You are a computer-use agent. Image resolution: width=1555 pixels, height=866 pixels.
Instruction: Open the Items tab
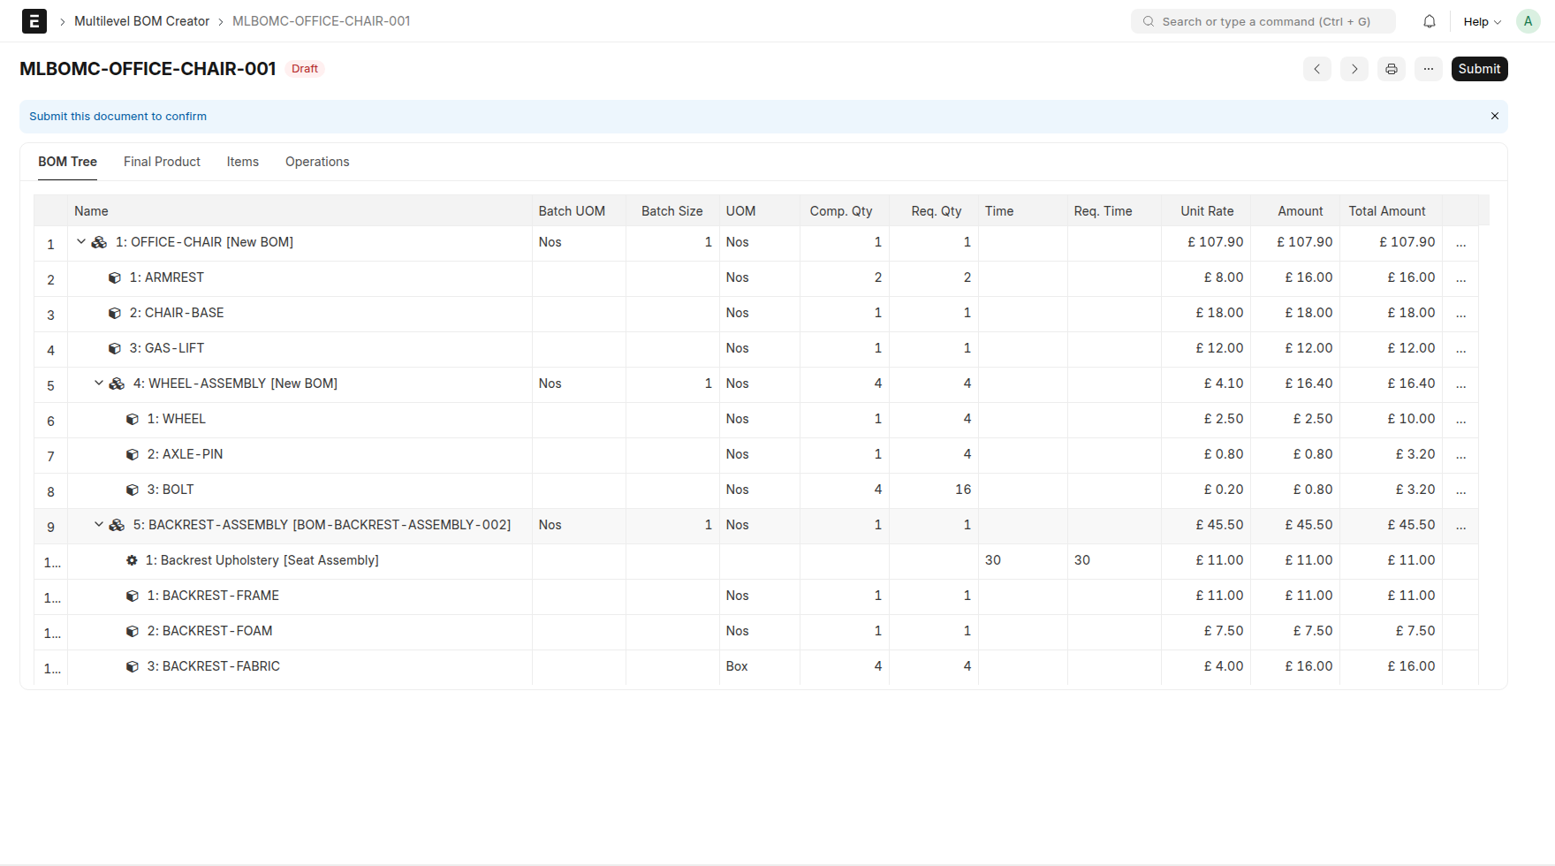click(242, 162)
